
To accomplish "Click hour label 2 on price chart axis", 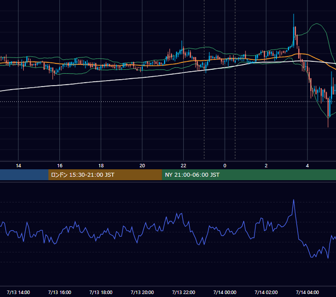I will point(266,166).
